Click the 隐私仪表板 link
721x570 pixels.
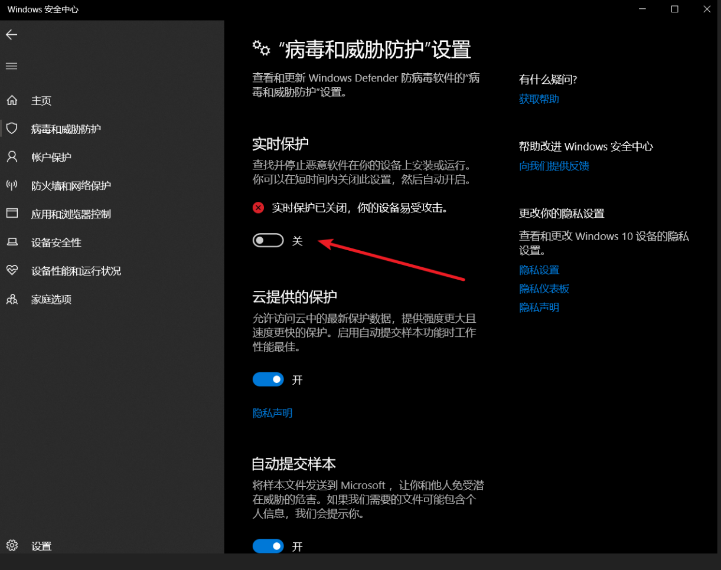tap(544, 289)
